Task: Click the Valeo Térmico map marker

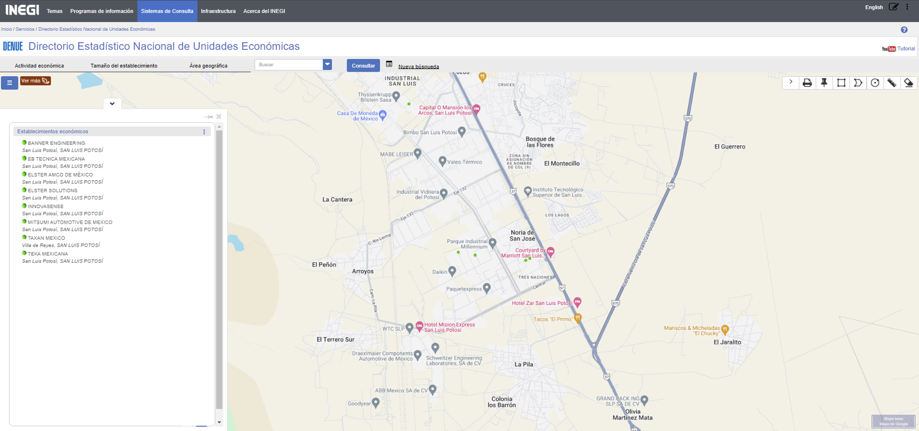Action: tap(442, 161)
